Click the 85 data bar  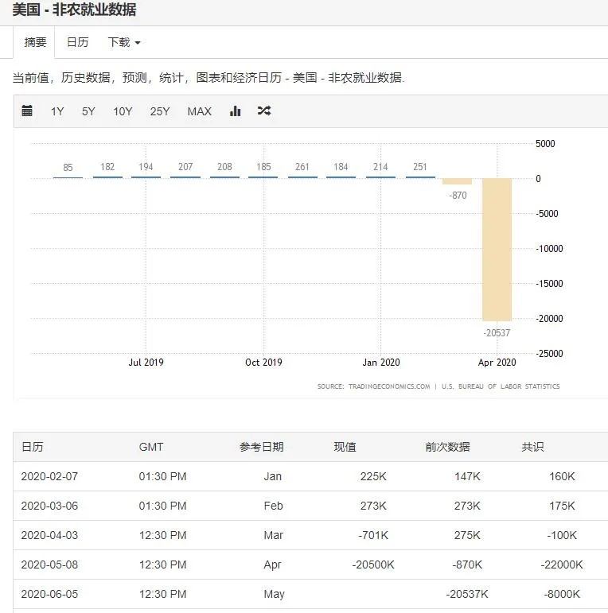(x=68, y=177)
